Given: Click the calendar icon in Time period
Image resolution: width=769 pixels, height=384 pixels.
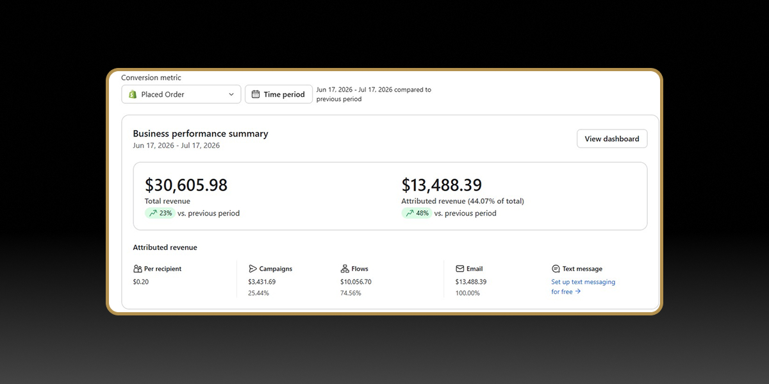Looking at the screenshot, I should [256, 94].
